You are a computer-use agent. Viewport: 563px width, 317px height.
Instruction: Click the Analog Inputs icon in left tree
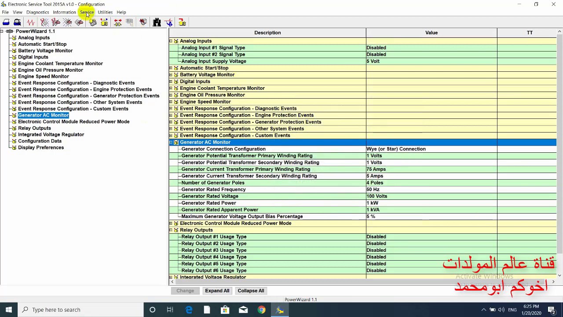(x=14, y=38)
